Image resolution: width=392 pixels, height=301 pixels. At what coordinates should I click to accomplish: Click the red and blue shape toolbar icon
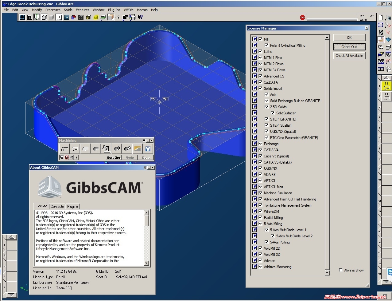pyautogui.click(x=74, y=17)
